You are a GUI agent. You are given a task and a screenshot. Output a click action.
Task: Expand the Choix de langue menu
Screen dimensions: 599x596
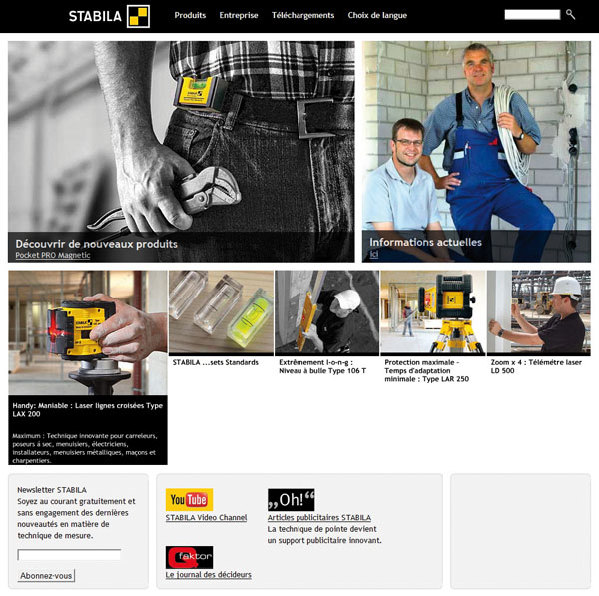(377, 15)
